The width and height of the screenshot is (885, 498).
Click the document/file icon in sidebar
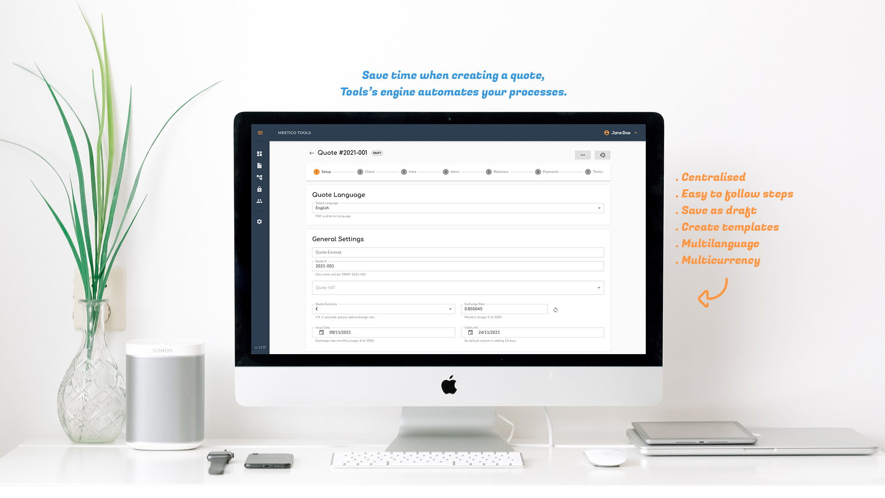click(261, 165)
